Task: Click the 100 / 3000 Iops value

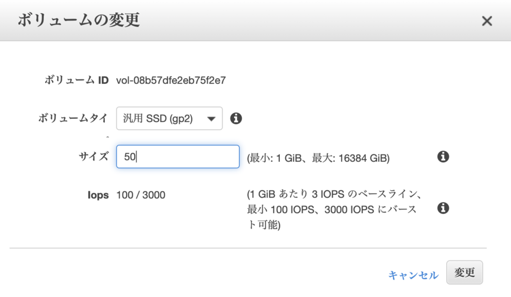Action: click(141, 195)
